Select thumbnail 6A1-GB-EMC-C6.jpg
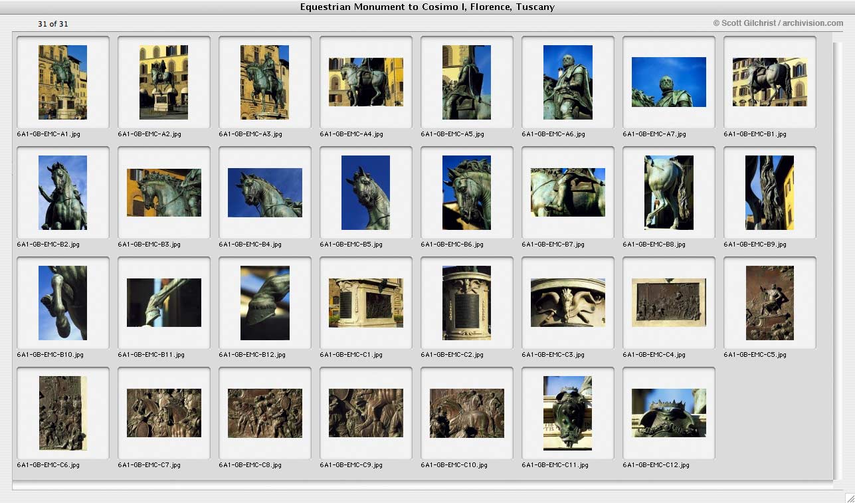Screen dimensions: 855x503 pyautogui.click(x=62, y=413)
